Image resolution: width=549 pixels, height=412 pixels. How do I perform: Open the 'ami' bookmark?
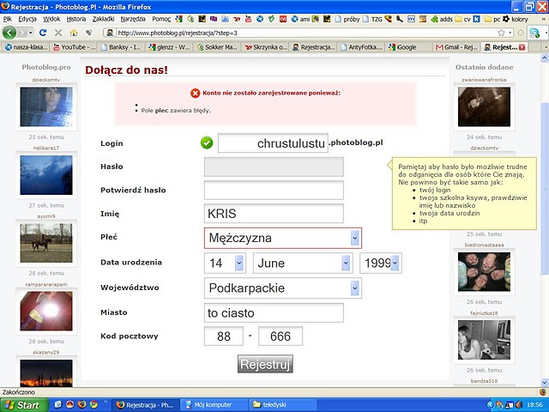(300, 19)
